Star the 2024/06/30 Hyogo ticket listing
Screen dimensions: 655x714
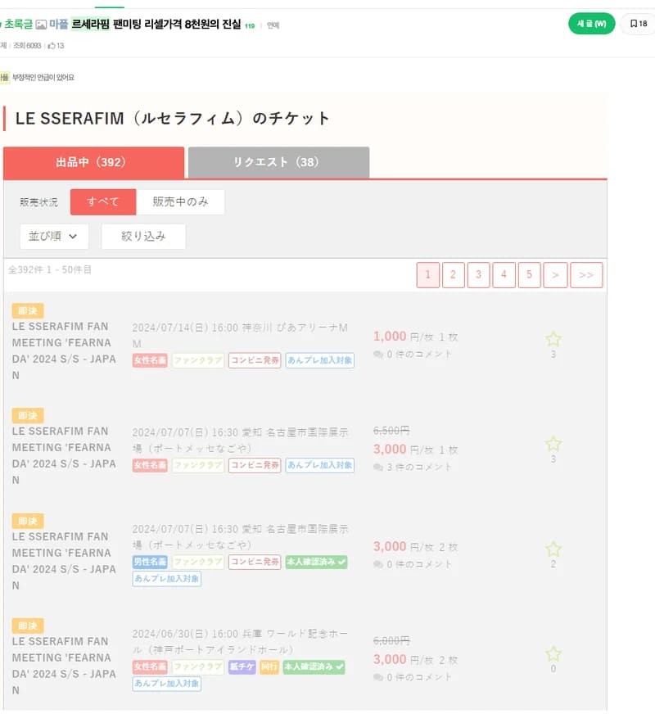point(553,654)
